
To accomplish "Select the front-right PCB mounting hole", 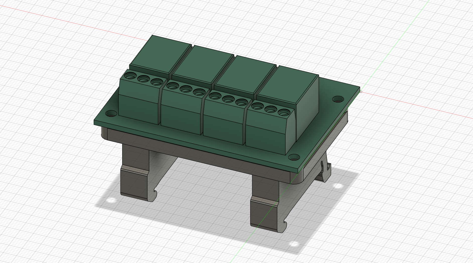I will [294, 158].
